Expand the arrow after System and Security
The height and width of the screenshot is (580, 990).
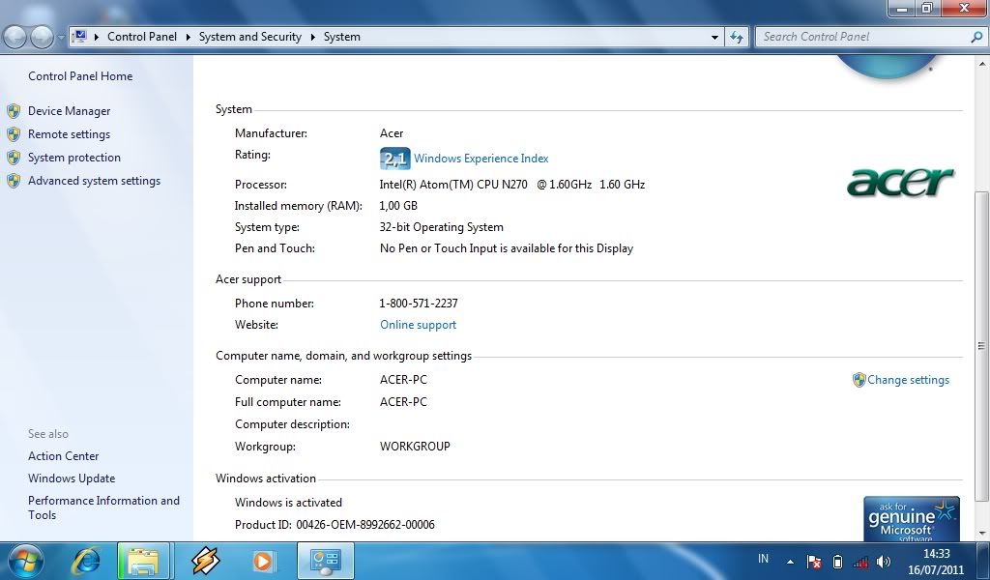pos(312,38)
